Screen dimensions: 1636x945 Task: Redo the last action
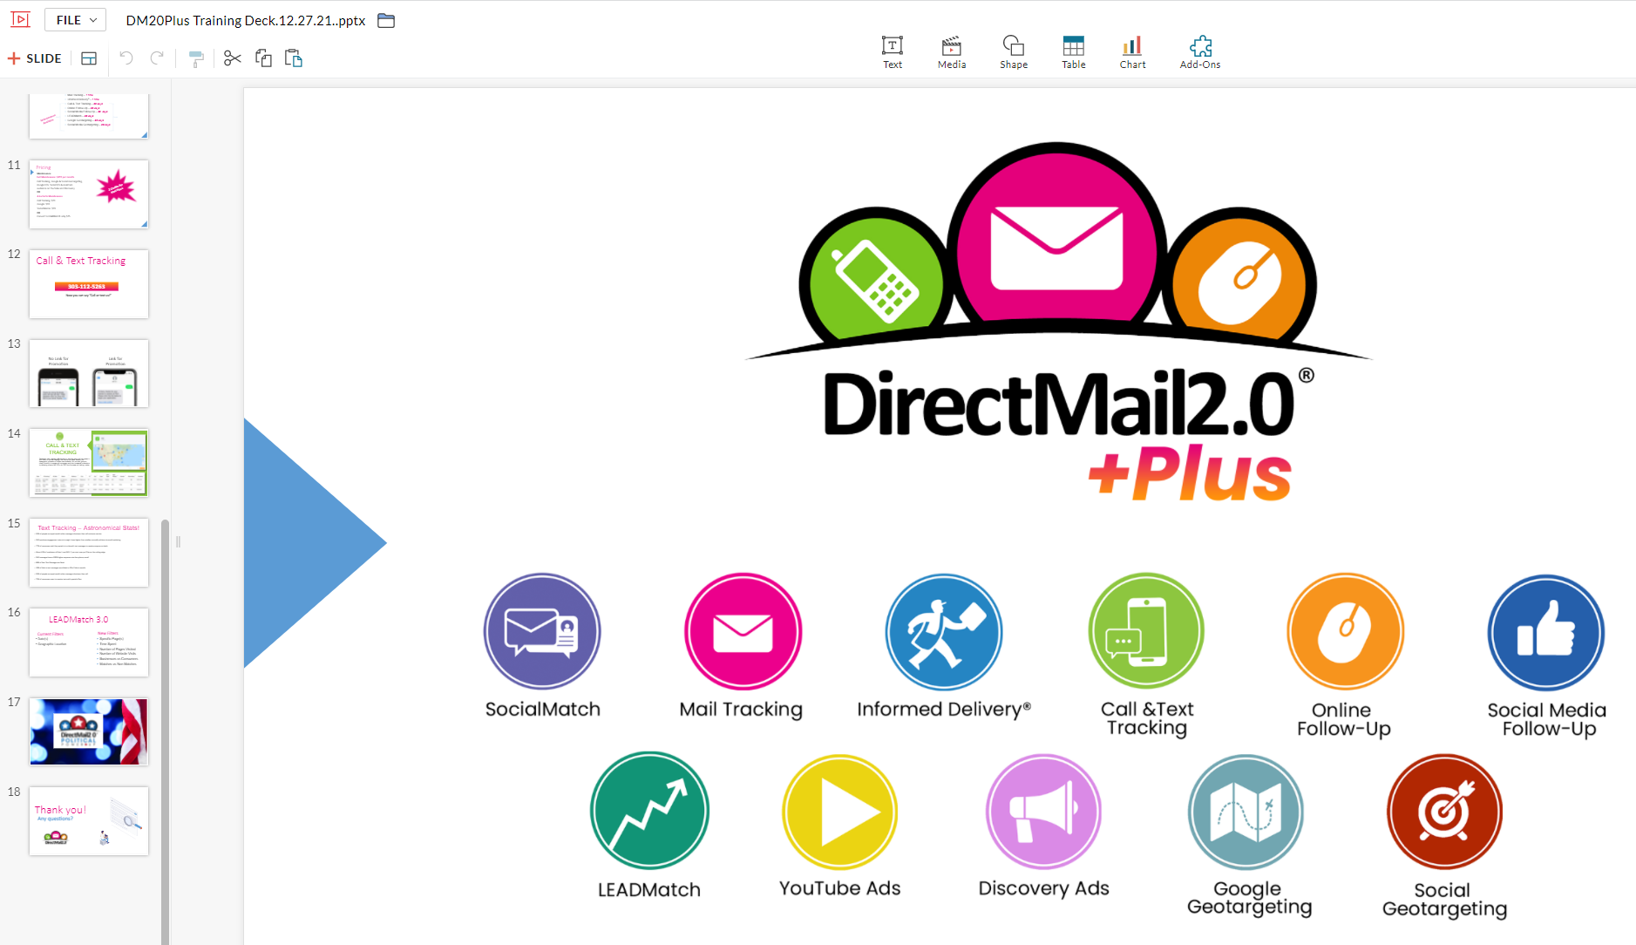click(157, 58)
